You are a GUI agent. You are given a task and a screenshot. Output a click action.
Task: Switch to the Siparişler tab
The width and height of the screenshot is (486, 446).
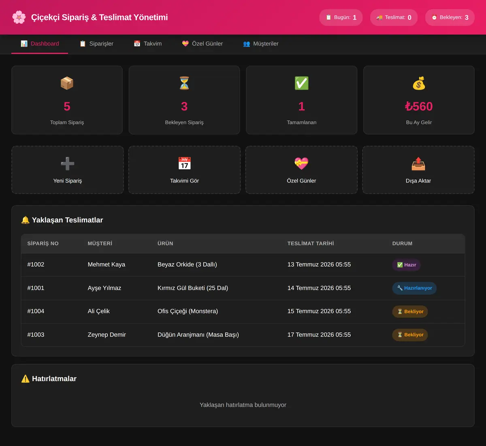click(x=96, y=44)
